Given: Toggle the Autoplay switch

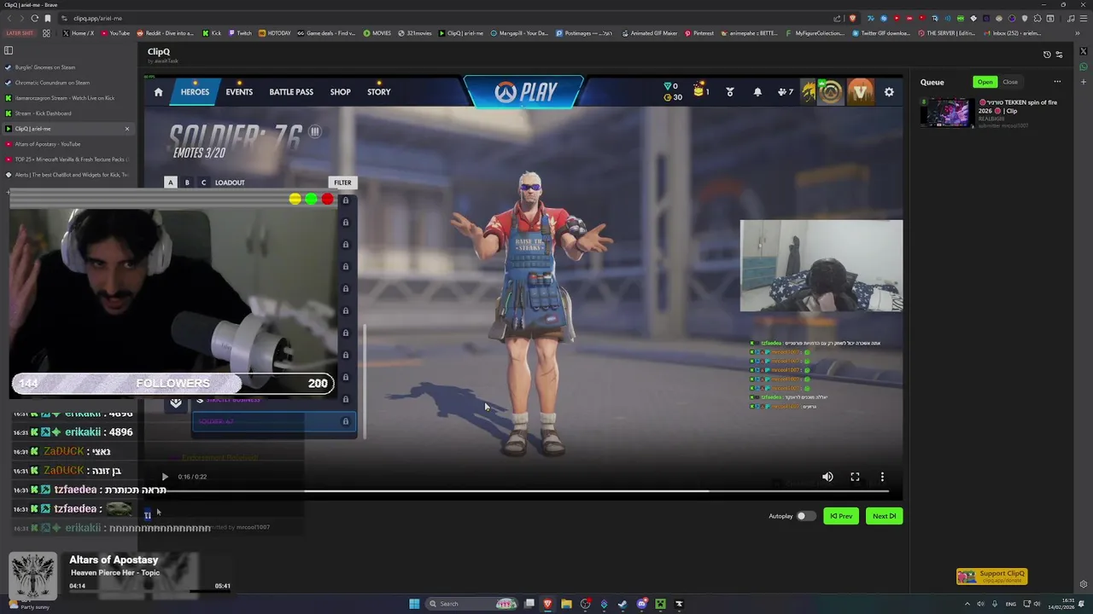Looking at the screenshot, I should coord(806,516).
